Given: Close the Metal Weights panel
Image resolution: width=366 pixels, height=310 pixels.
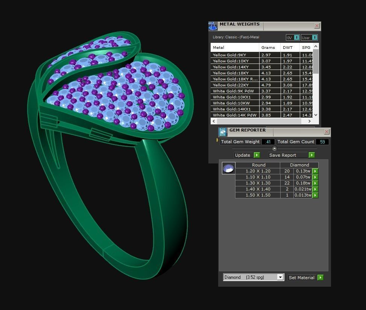Looking at the screenshot, I should point(317,26).
